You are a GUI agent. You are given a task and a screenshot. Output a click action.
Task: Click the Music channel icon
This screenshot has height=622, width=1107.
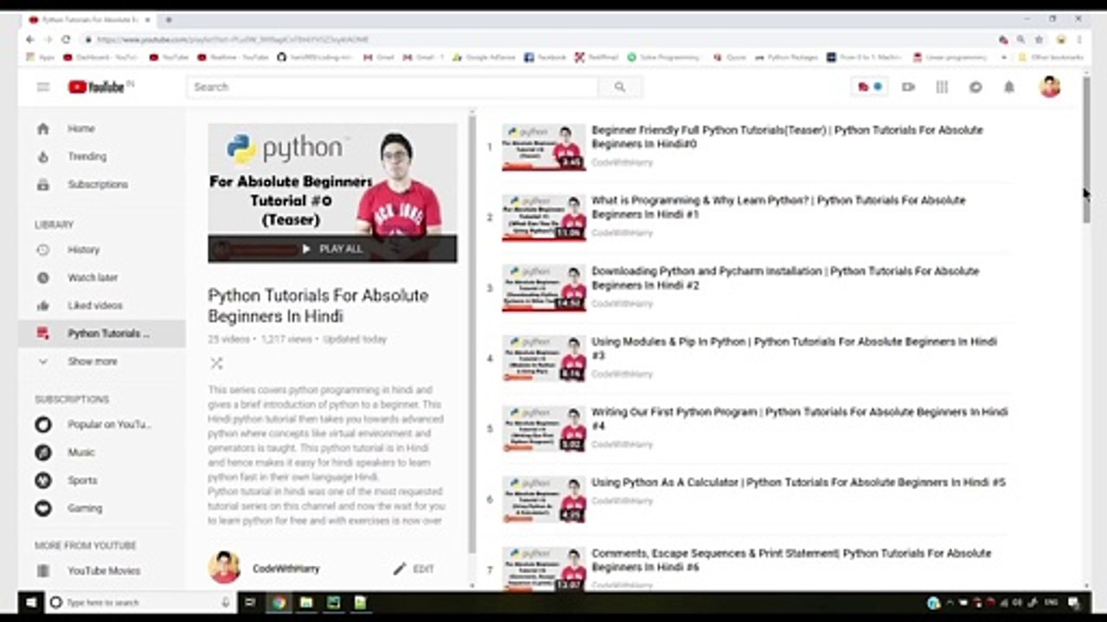point(43,452)
